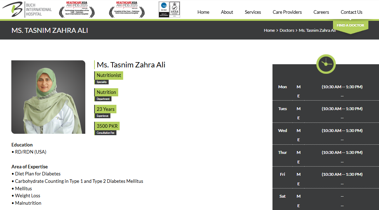Open the About menu
The image size is (379, 210).
coord(227,12)
